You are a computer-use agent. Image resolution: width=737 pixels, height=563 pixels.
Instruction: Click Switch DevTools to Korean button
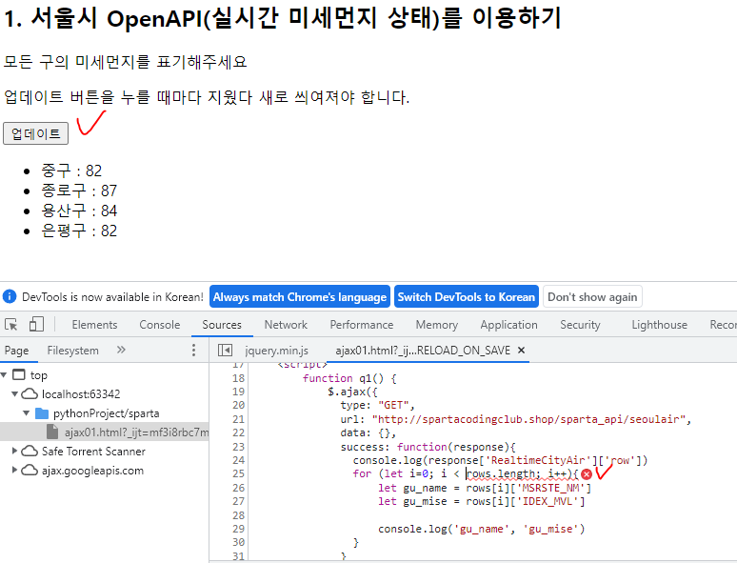pyautogui.click(x=467, y=297)
